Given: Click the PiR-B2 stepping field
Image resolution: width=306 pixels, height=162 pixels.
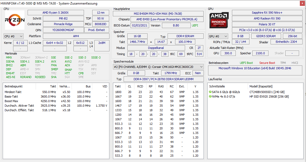Looking at the screenshot, I should point(63,18).
